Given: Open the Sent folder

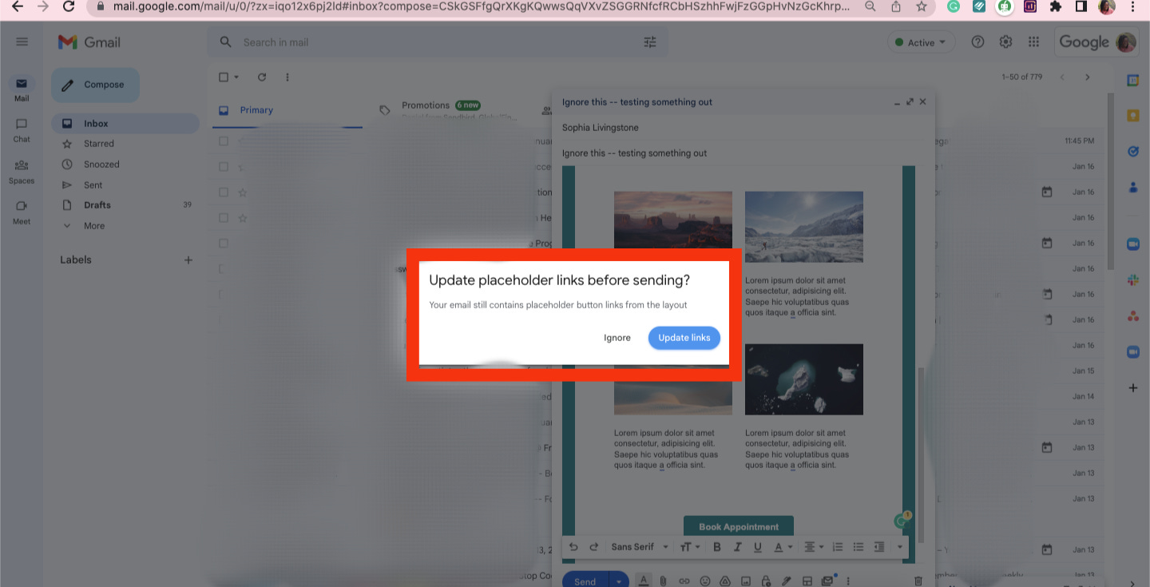Looking at the screenshot, I should click(x=125, y=185).
